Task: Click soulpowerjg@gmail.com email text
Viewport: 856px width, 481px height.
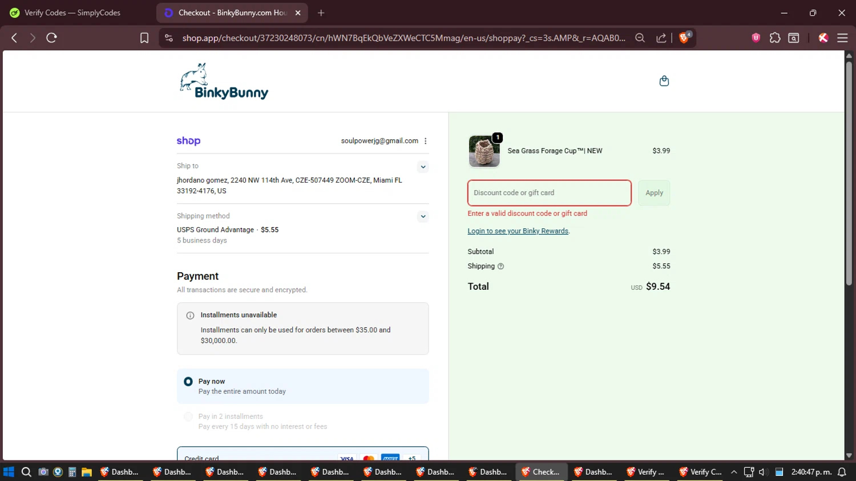Action: pyautogui.click(x=379, y=141)
